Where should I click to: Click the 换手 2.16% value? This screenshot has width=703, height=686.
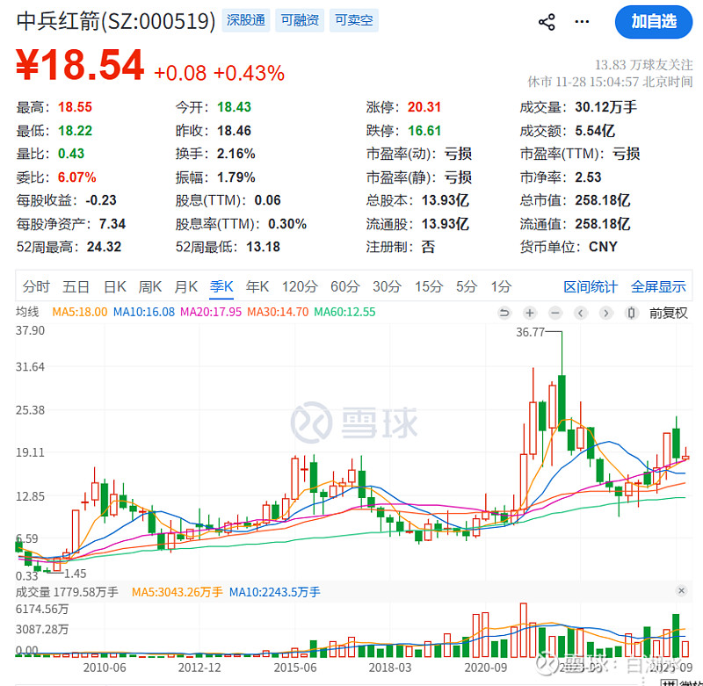point(236,154)
